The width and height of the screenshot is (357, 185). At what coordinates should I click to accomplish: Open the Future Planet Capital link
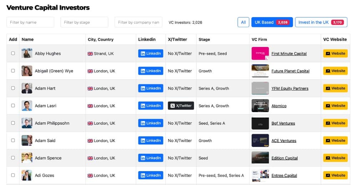[290, 71]
